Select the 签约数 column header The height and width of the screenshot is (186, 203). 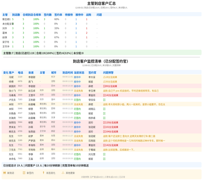[48, 15]
